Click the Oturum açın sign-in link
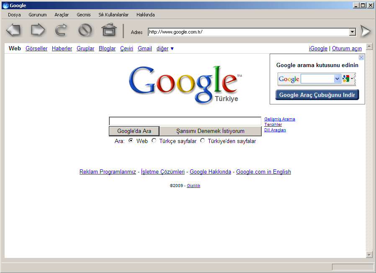Image resolution: width=376 pixels, height=273 pixels. tap(347, 49)
